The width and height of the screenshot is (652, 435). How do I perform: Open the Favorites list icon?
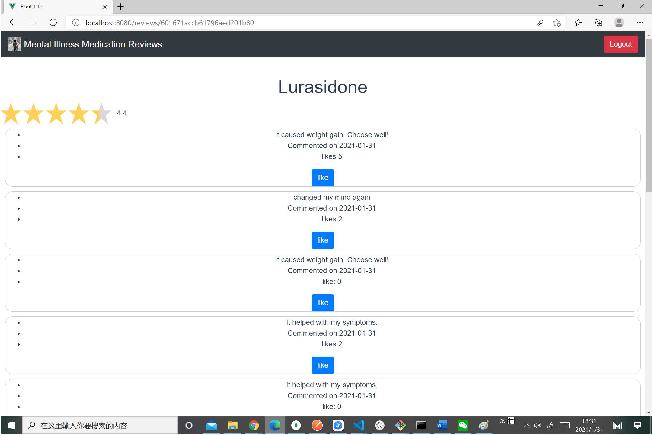578,23
